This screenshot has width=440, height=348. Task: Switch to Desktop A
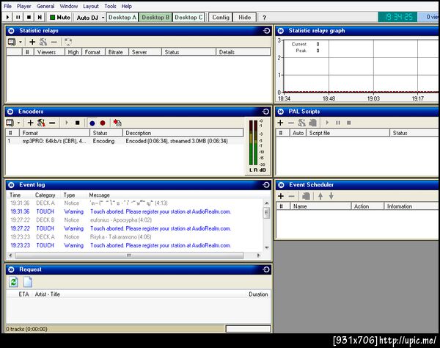122,18
